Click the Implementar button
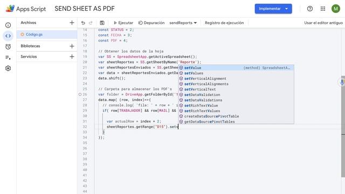Screen dimensions: 345x194 click(x=270, y=9)
